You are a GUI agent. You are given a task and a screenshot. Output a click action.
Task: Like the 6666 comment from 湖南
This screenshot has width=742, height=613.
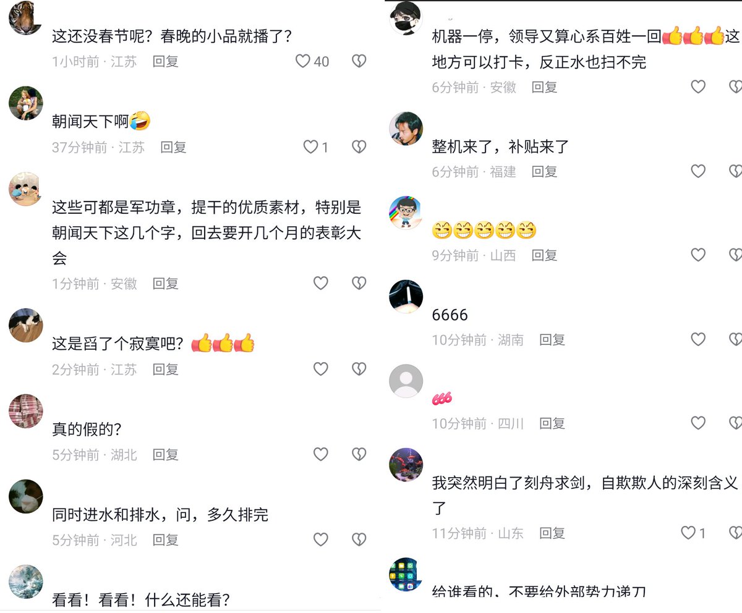pyautogui.click(x=698, y=339)
